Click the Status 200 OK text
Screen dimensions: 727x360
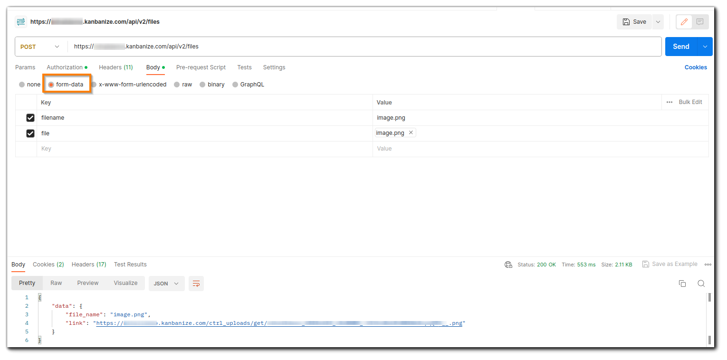[536, 265]
